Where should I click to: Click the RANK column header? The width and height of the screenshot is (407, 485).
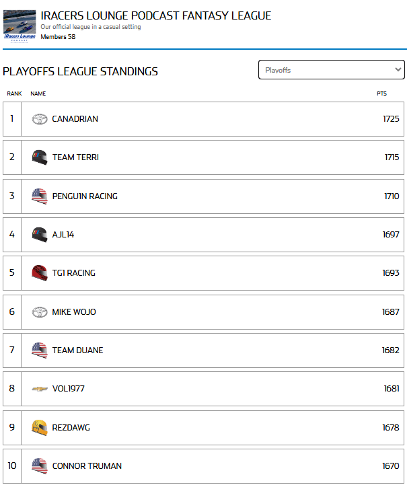14,94
